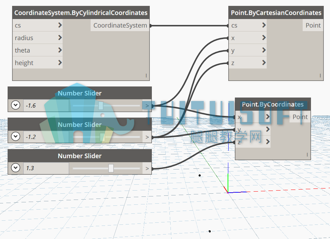Screen dimensions: 330x239
Task: Click the slider thumb of the 1.3 slider
Action: [x=111, y=168]
